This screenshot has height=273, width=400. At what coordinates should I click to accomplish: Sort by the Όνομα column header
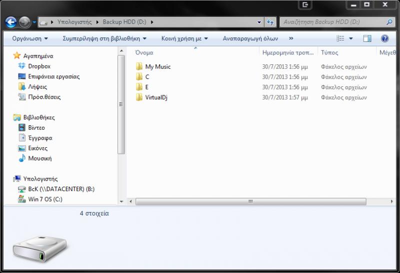[x=144, y=52]
